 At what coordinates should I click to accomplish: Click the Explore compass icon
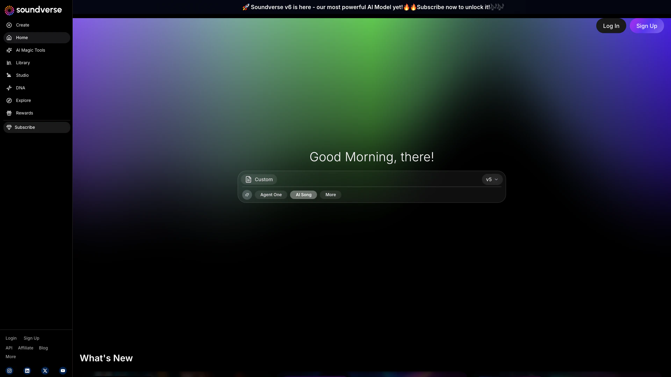(x=9, y=101)
